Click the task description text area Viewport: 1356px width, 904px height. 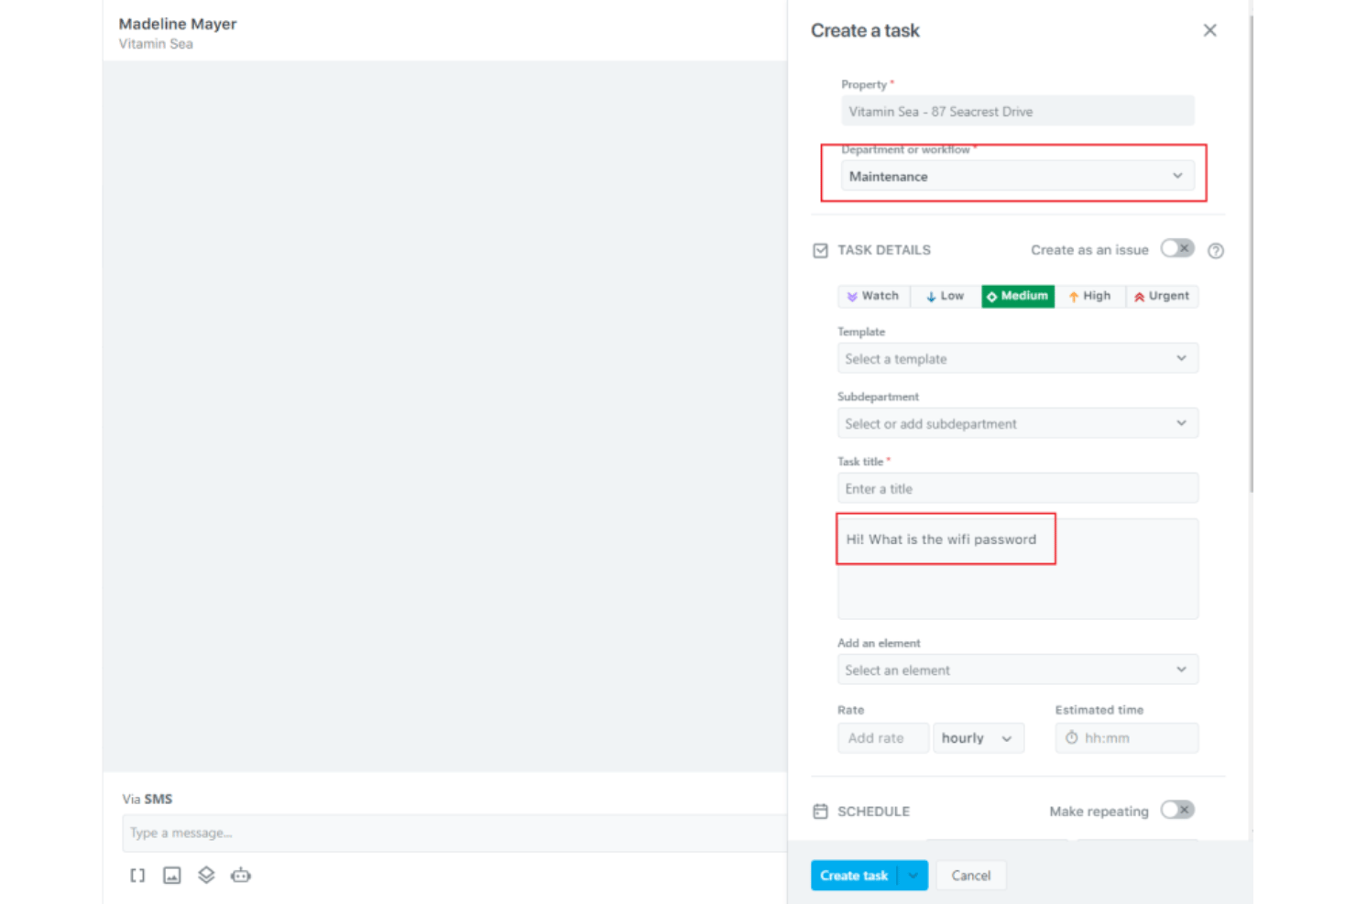1018,569
